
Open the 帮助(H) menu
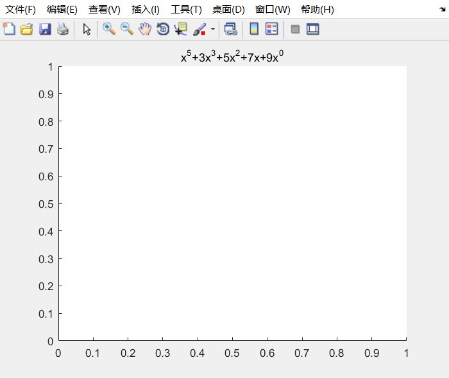318,10
